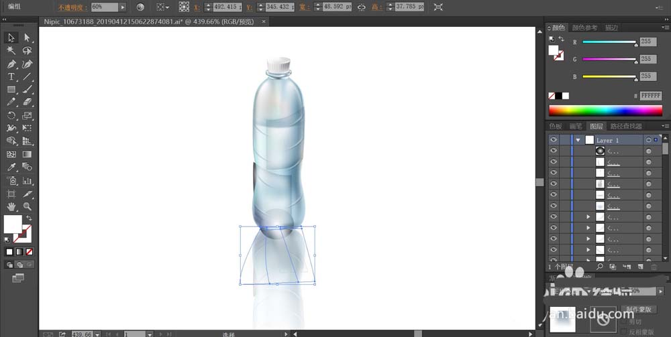Screen dimensions: 671x337
Task: Select the Eyedropper tool
Action: coord(11,167)
